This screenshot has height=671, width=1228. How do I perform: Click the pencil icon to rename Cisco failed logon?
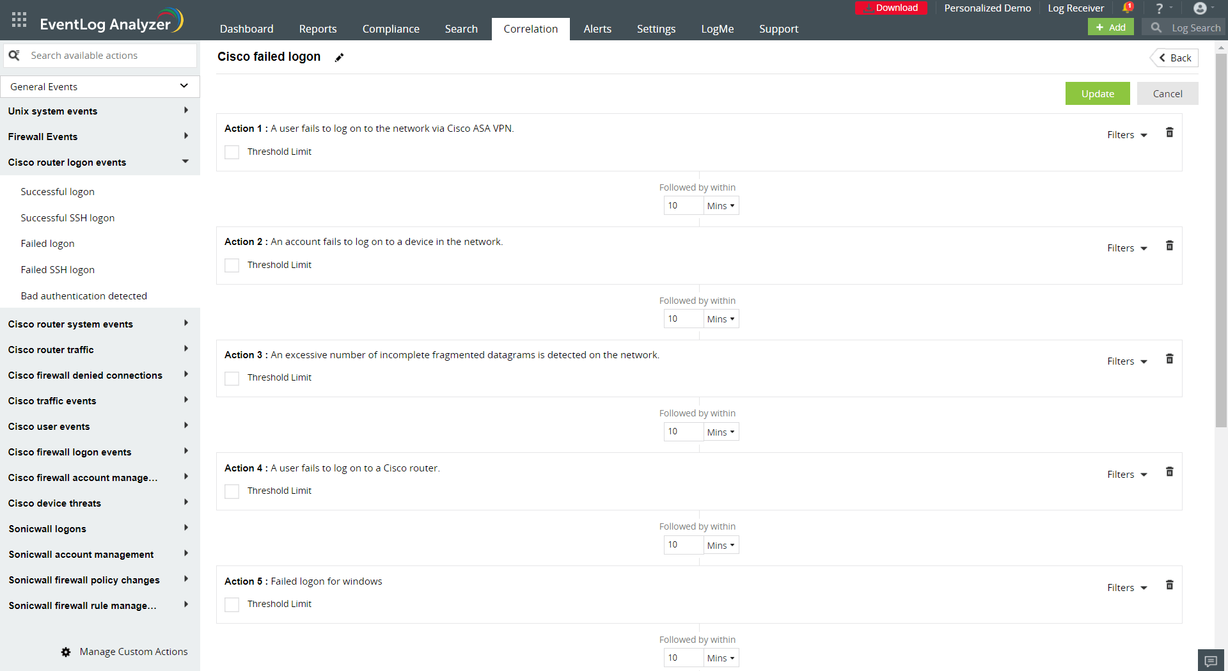click(x=339, y=57)
